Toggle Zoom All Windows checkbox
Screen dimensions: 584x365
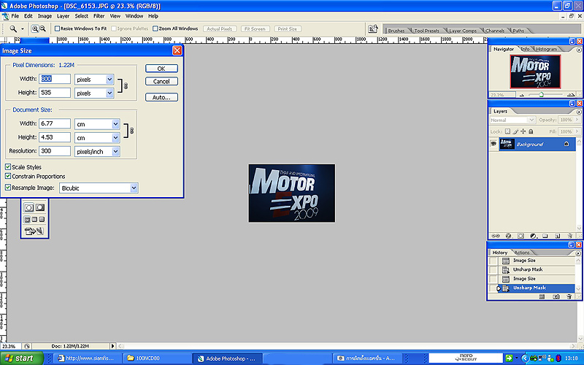[x=155, y=28]
